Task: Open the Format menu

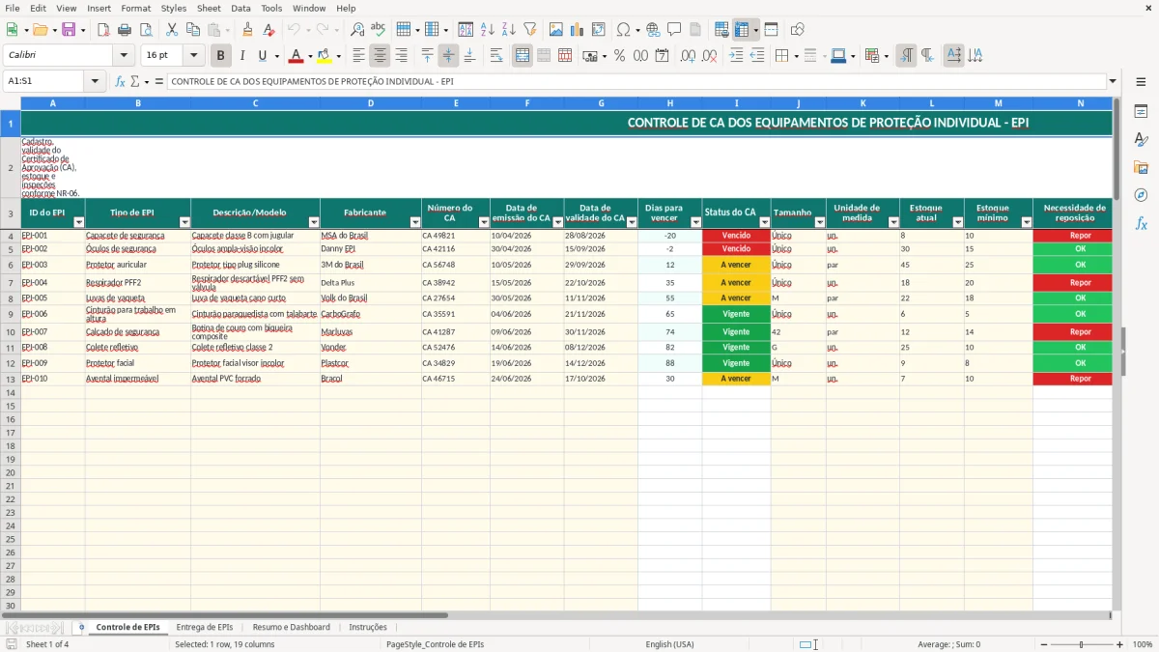Action: pyautogui.click(x=135, y=8)
